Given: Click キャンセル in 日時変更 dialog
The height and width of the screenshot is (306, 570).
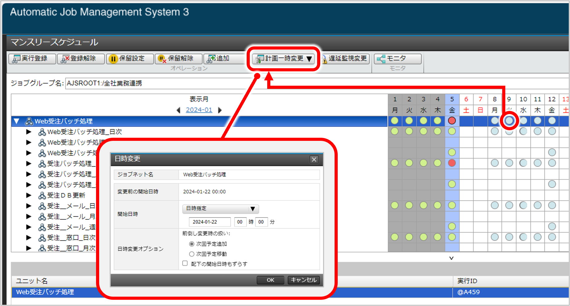Looking at the screenshot, I should pyautogui.click(x=304, y=280).
